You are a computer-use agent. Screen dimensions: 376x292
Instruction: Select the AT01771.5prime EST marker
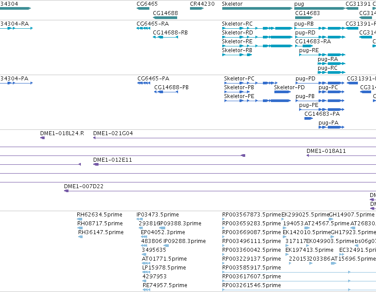coord(146,263)
